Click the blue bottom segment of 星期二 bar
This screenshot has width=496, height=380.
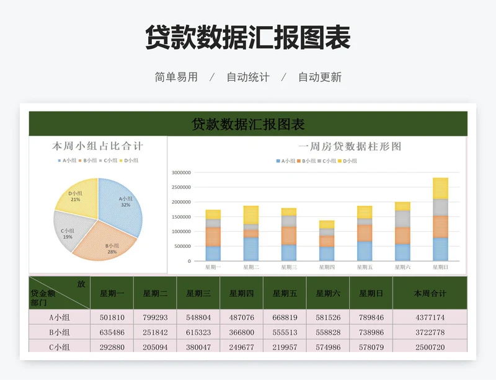[251, 249]
